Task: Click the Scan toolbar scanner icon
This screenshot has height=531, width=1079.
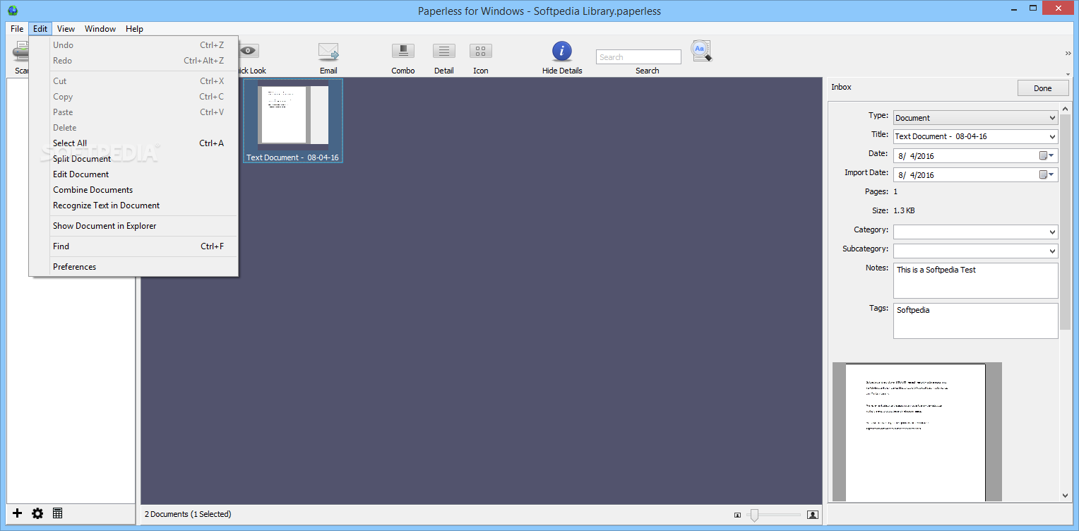Action: coord(20,52)
